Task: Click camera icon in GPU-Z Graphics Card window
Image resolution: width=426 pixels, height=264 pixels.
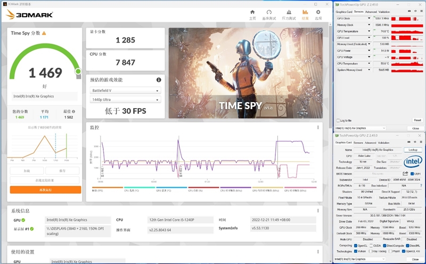Action: 409,142
